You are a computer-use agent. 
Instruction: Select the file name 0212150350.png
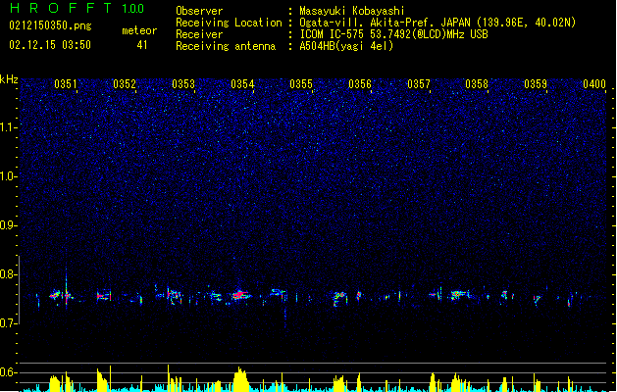50,25
